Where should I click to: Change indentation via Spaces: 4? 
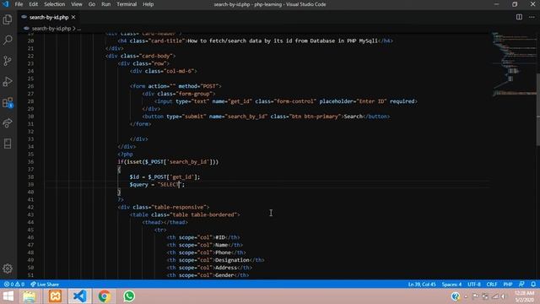tap(451, 285)
